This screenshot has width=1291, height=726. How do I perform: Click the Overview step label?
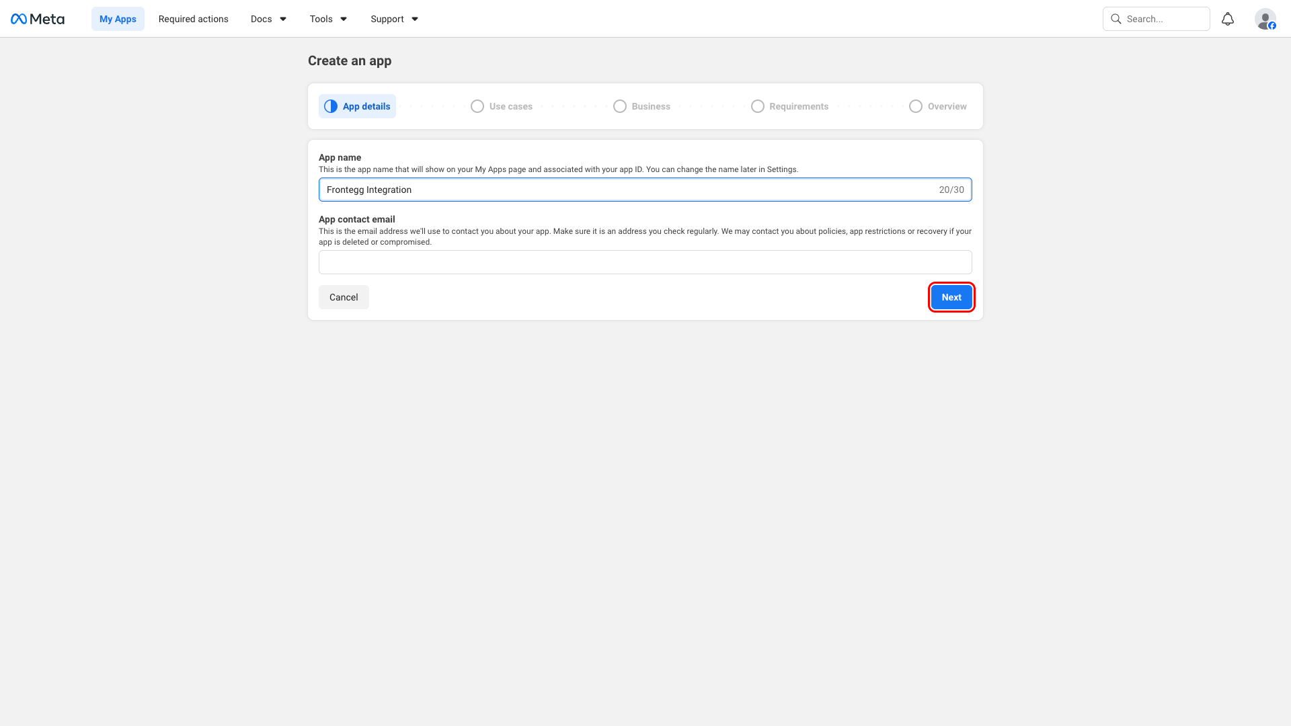click(947, 106)
